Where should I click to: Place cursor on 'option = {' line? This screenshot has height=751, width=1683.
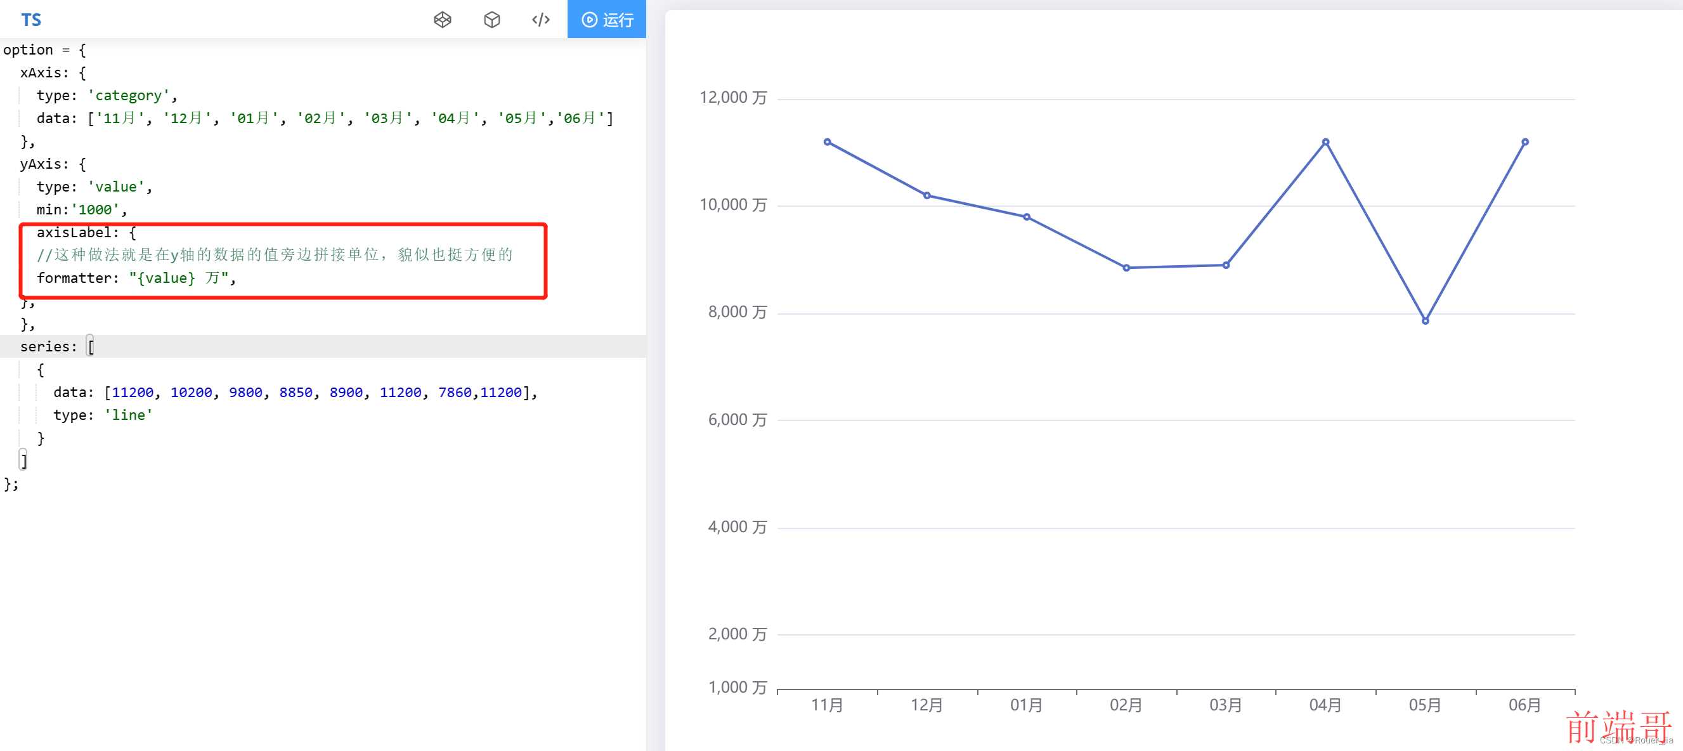(x=44, y=49)
